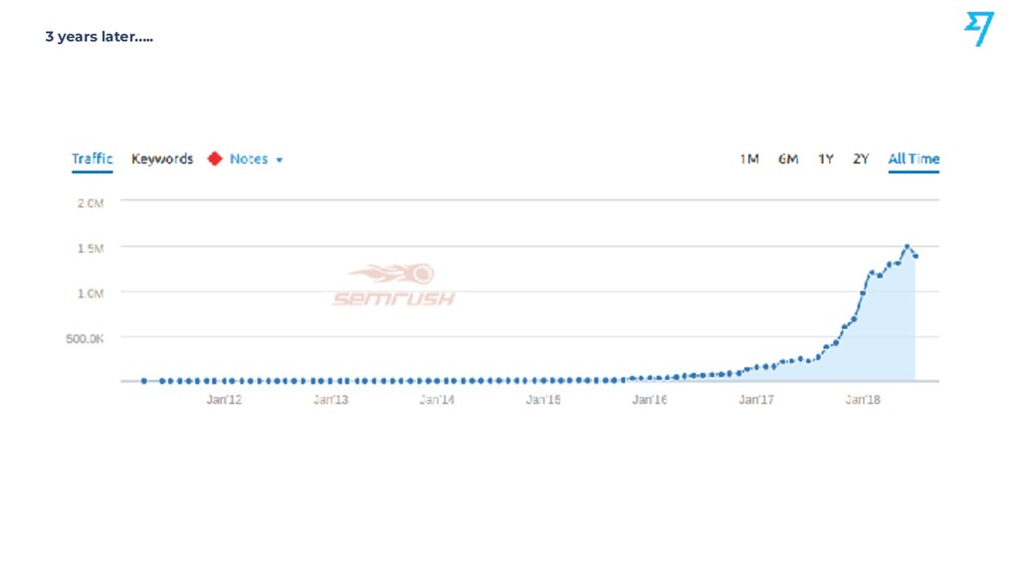Select the 2Y time range
Viewport: 1019px width, 573px height.
tap(861, 159)
